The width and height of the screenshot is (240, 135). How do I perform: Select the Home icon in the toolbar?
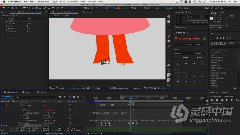tap(4, 8)
